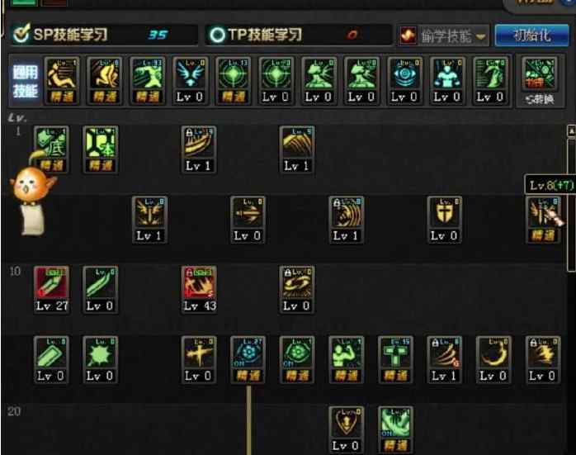Click the golden shield skill at Lv 0

point(444,220)
